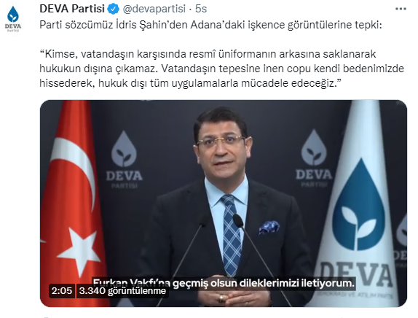
Task: Click the 2:05 video duration badge
Action: (x=62, y=290)
